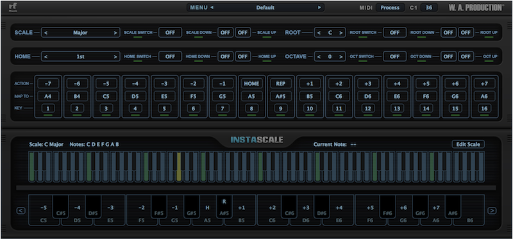513x239 pixels.
Task: Open the Default preset selector
Action: (265, 8)
